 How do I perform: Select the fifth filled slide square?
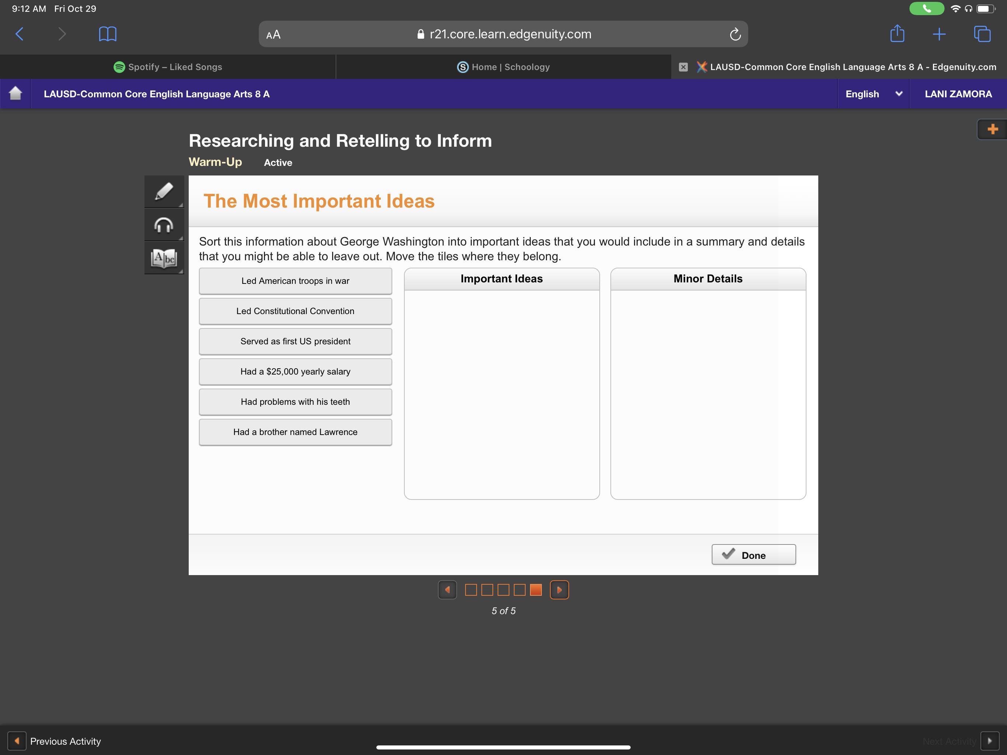click(x=536, y=590)
